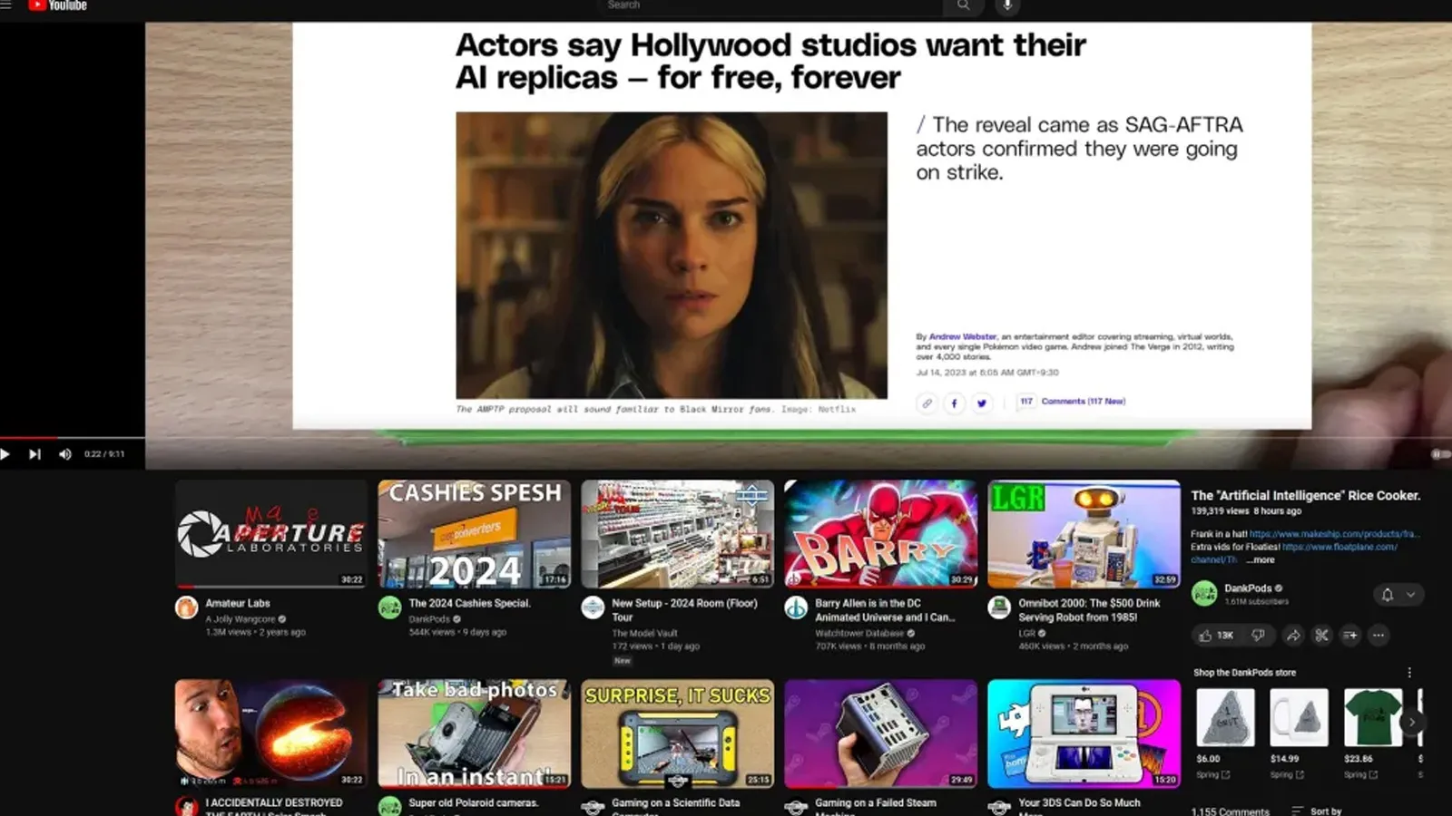Open the three-dot more actions menu

pos(1378,636)
